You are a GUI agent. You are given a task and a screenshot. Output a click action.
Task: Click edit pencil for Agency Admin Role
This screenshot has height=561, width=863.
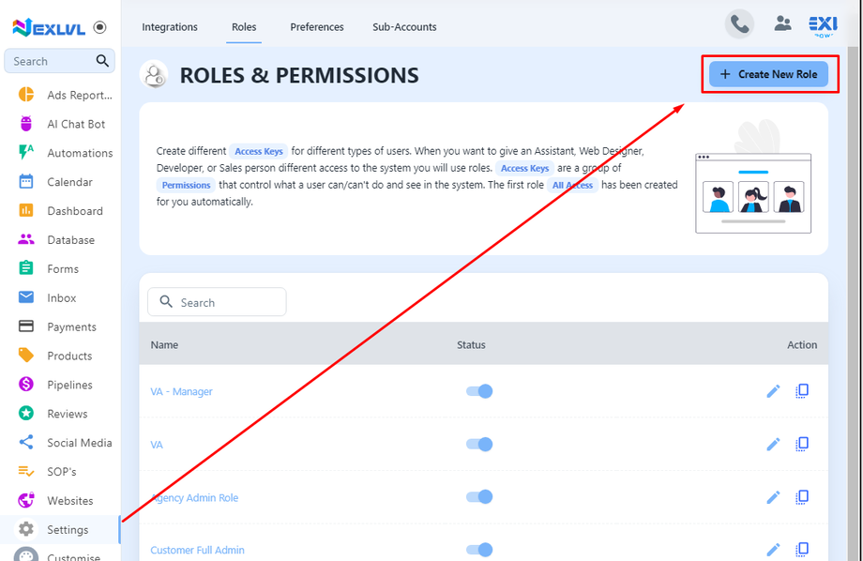tap(773, 497)
